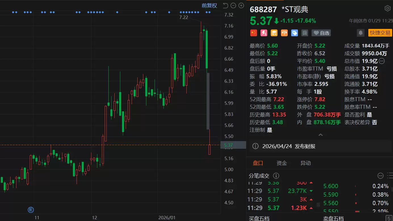Click the info icon beside 分笔成交
393x221 pixels.
pyautogui.click(x=276, y=176)
